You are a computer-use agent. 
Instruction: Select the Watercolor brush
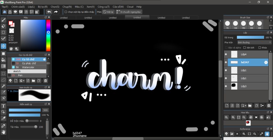tap(29, 67)
